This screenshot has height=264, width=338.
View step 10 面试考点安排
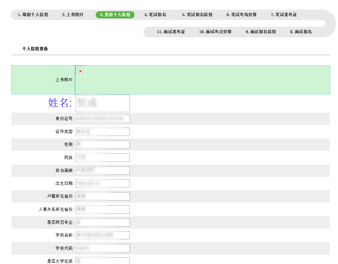[215, 32]
